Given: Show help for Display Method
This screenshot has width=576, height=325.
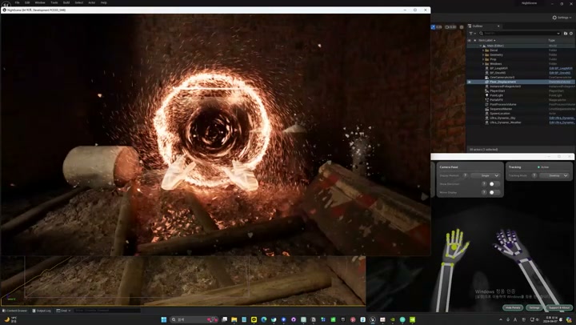Looking at the screenshot, I should click(x=465, y=176).
